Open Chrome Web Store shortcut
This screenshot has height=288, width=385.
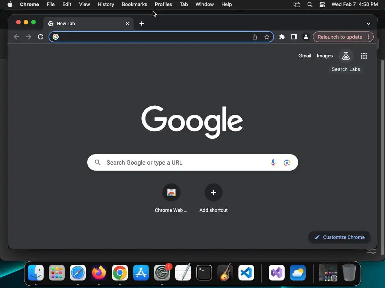171,198
